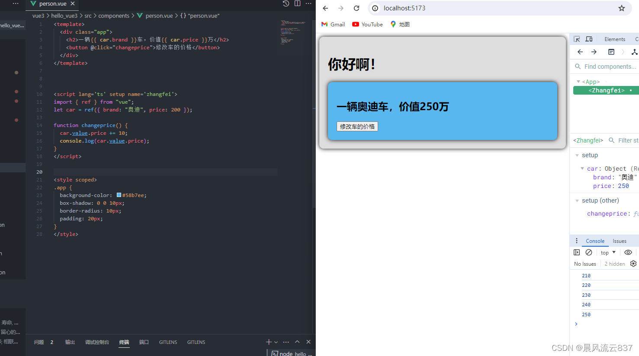
Task: Select person.vue breadcrumb with Vue logo
Action: 155,16
